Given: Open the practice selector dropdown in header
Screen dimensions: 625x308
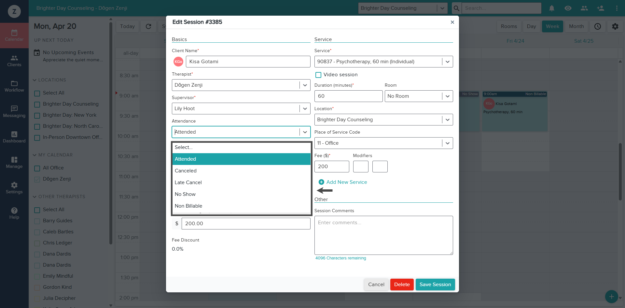Looking at the screenshot, I should (x=403, y=8).
